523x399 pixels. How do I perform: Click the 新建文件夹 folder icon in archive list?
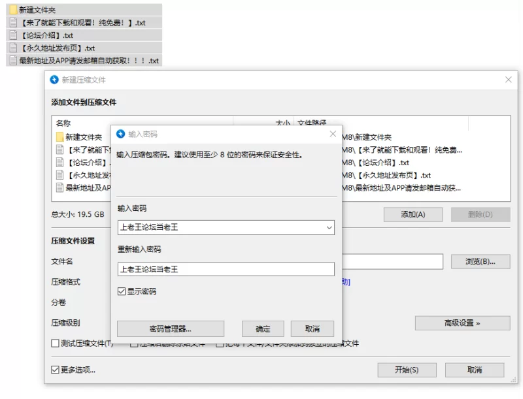[59, 137]
